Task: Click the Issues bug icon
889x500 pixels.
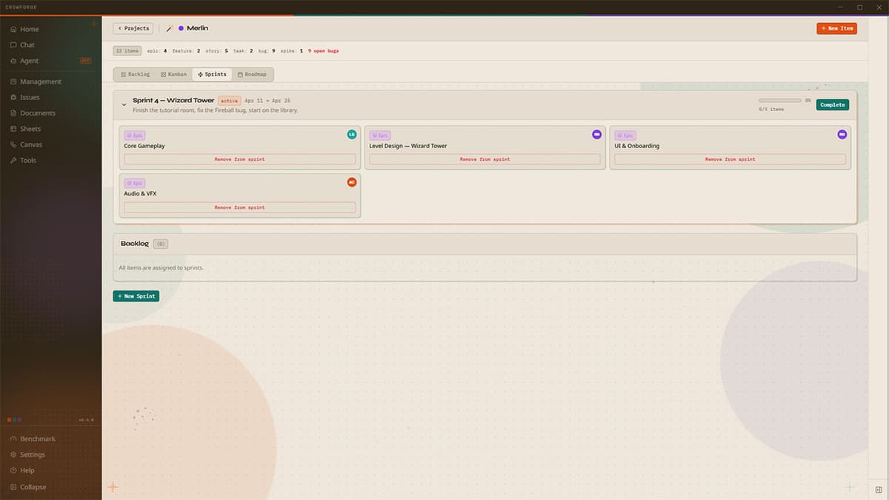Action: (x=13, y=97)
